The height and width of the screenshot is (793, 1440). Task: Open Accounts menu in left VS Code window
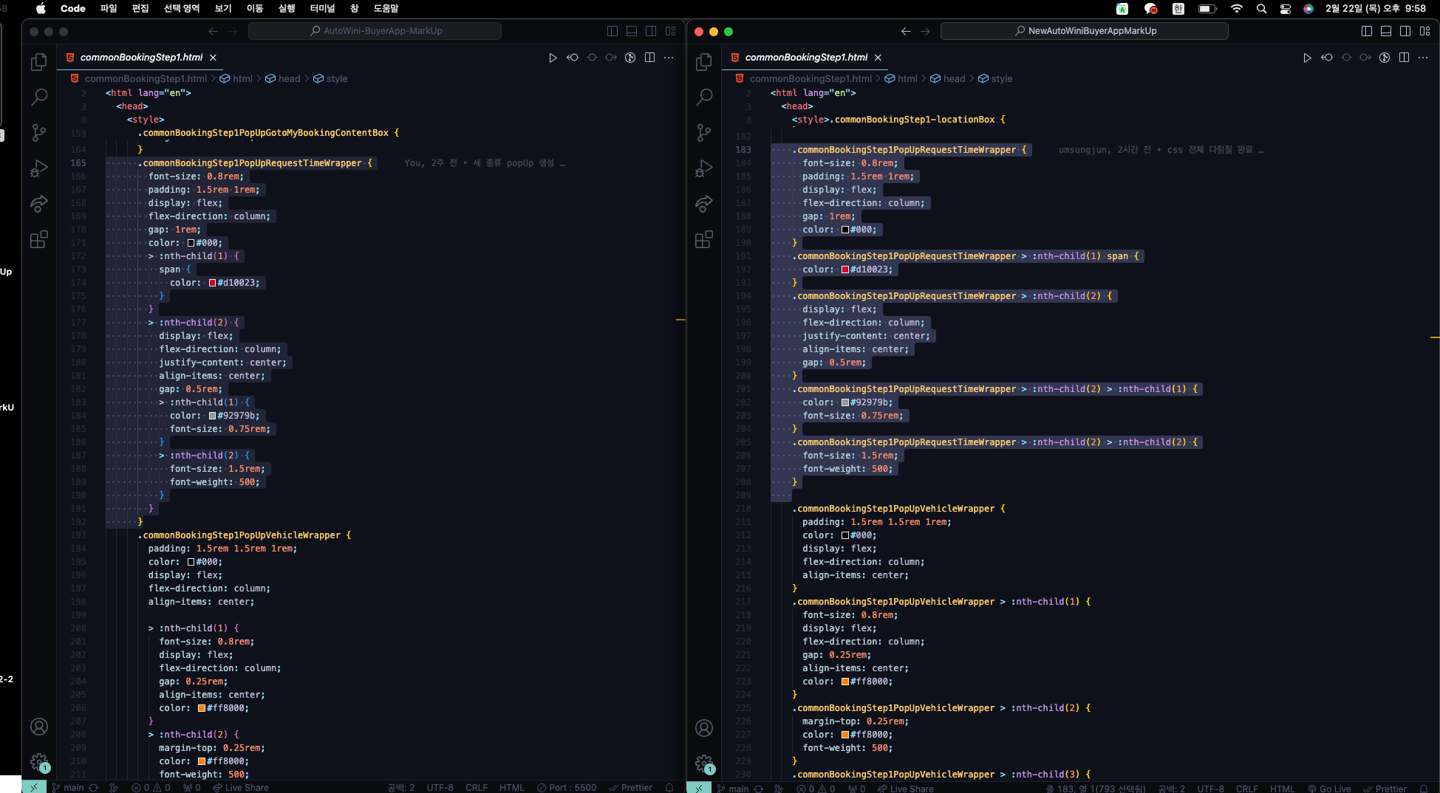[39, 727]
